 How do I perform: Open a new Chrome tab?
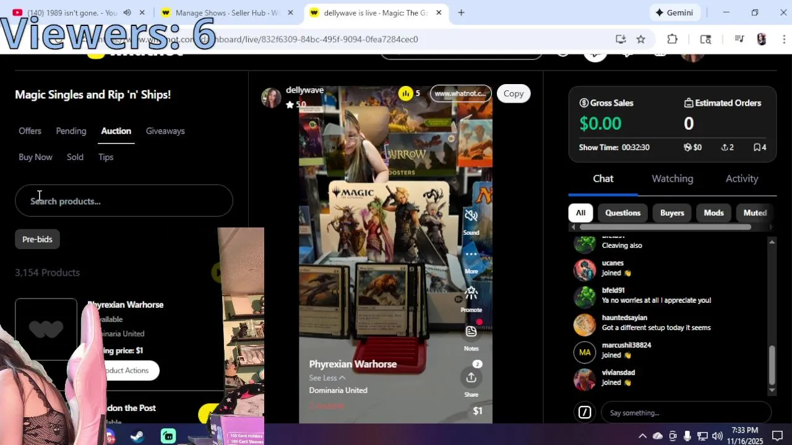[461, 12]
